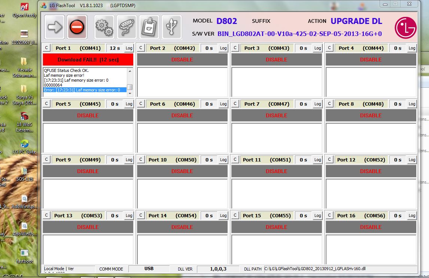Click the DLL PATH field
Viewport: 429px width, 278px height.
coord(340,269)
